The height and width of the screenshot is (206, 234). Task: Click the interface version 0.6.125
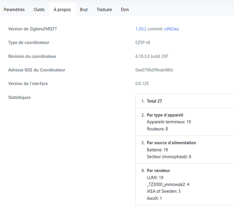click(142, 84)
